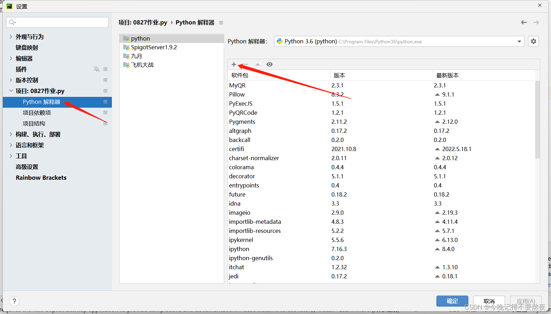Select the colorama package row

[381, 167]
